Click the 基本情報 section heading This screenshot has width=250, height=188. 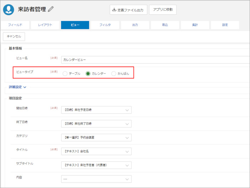click(15, 48)
